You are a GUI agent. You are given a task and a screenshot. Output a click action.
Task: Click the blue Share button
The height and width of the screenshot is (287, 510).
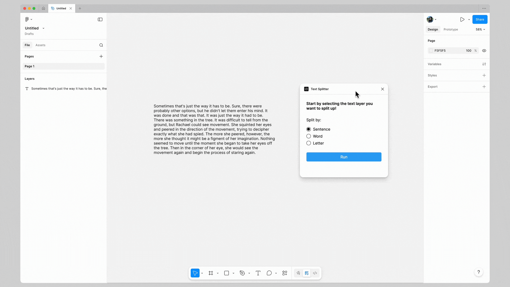[480, 19]
